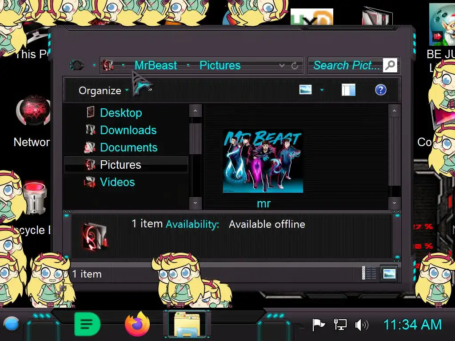Select the Mr Beast image thumbnail

pyautogui.click(x=263, y=161)
